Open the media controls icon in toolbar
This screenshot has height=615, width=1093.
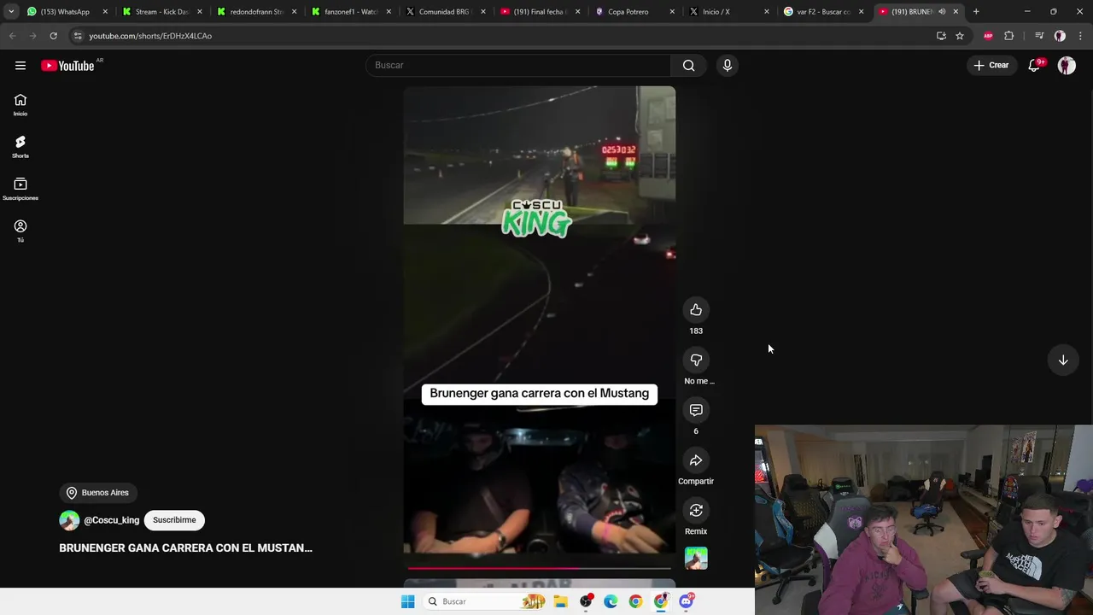click(x=1039, y=36)
